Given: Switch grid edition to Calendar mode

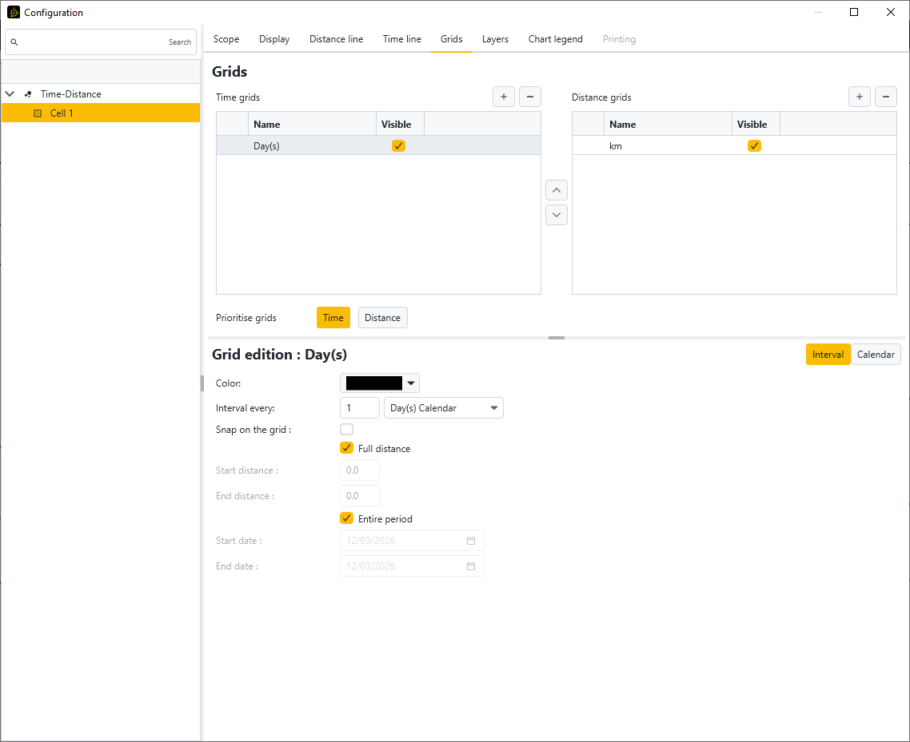Looking at the screenshot, I should (876, 355).
